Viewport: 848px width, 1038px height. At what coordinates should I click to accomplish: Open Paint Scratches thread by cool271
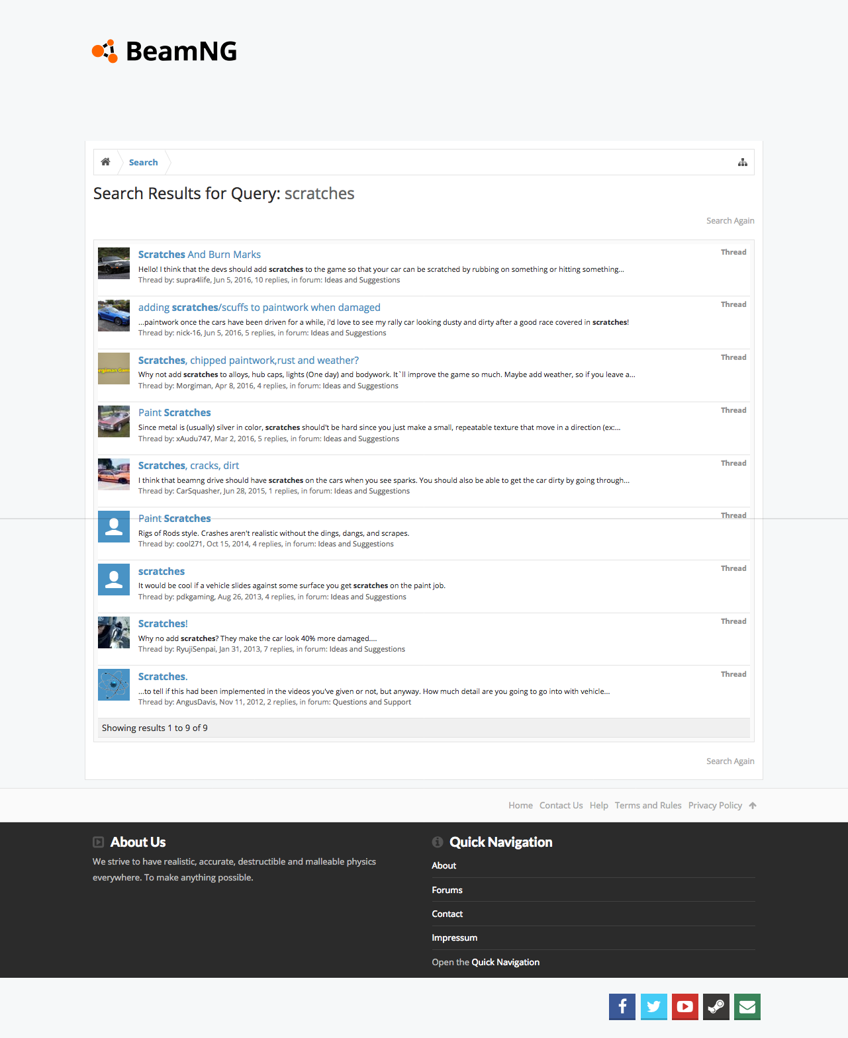tap(175, 519)
